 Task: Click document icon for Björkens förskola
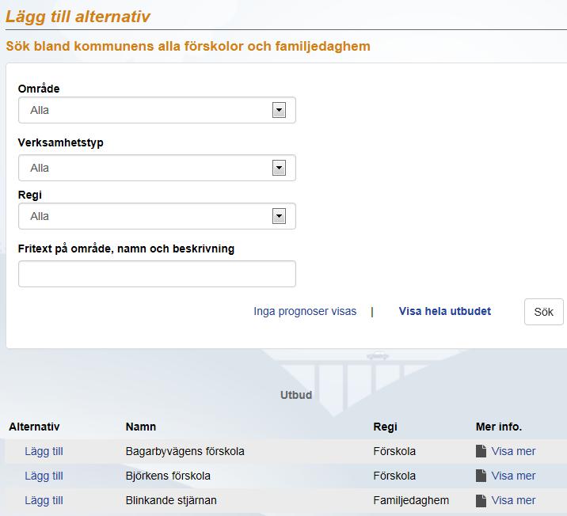[x=481, y=476]
